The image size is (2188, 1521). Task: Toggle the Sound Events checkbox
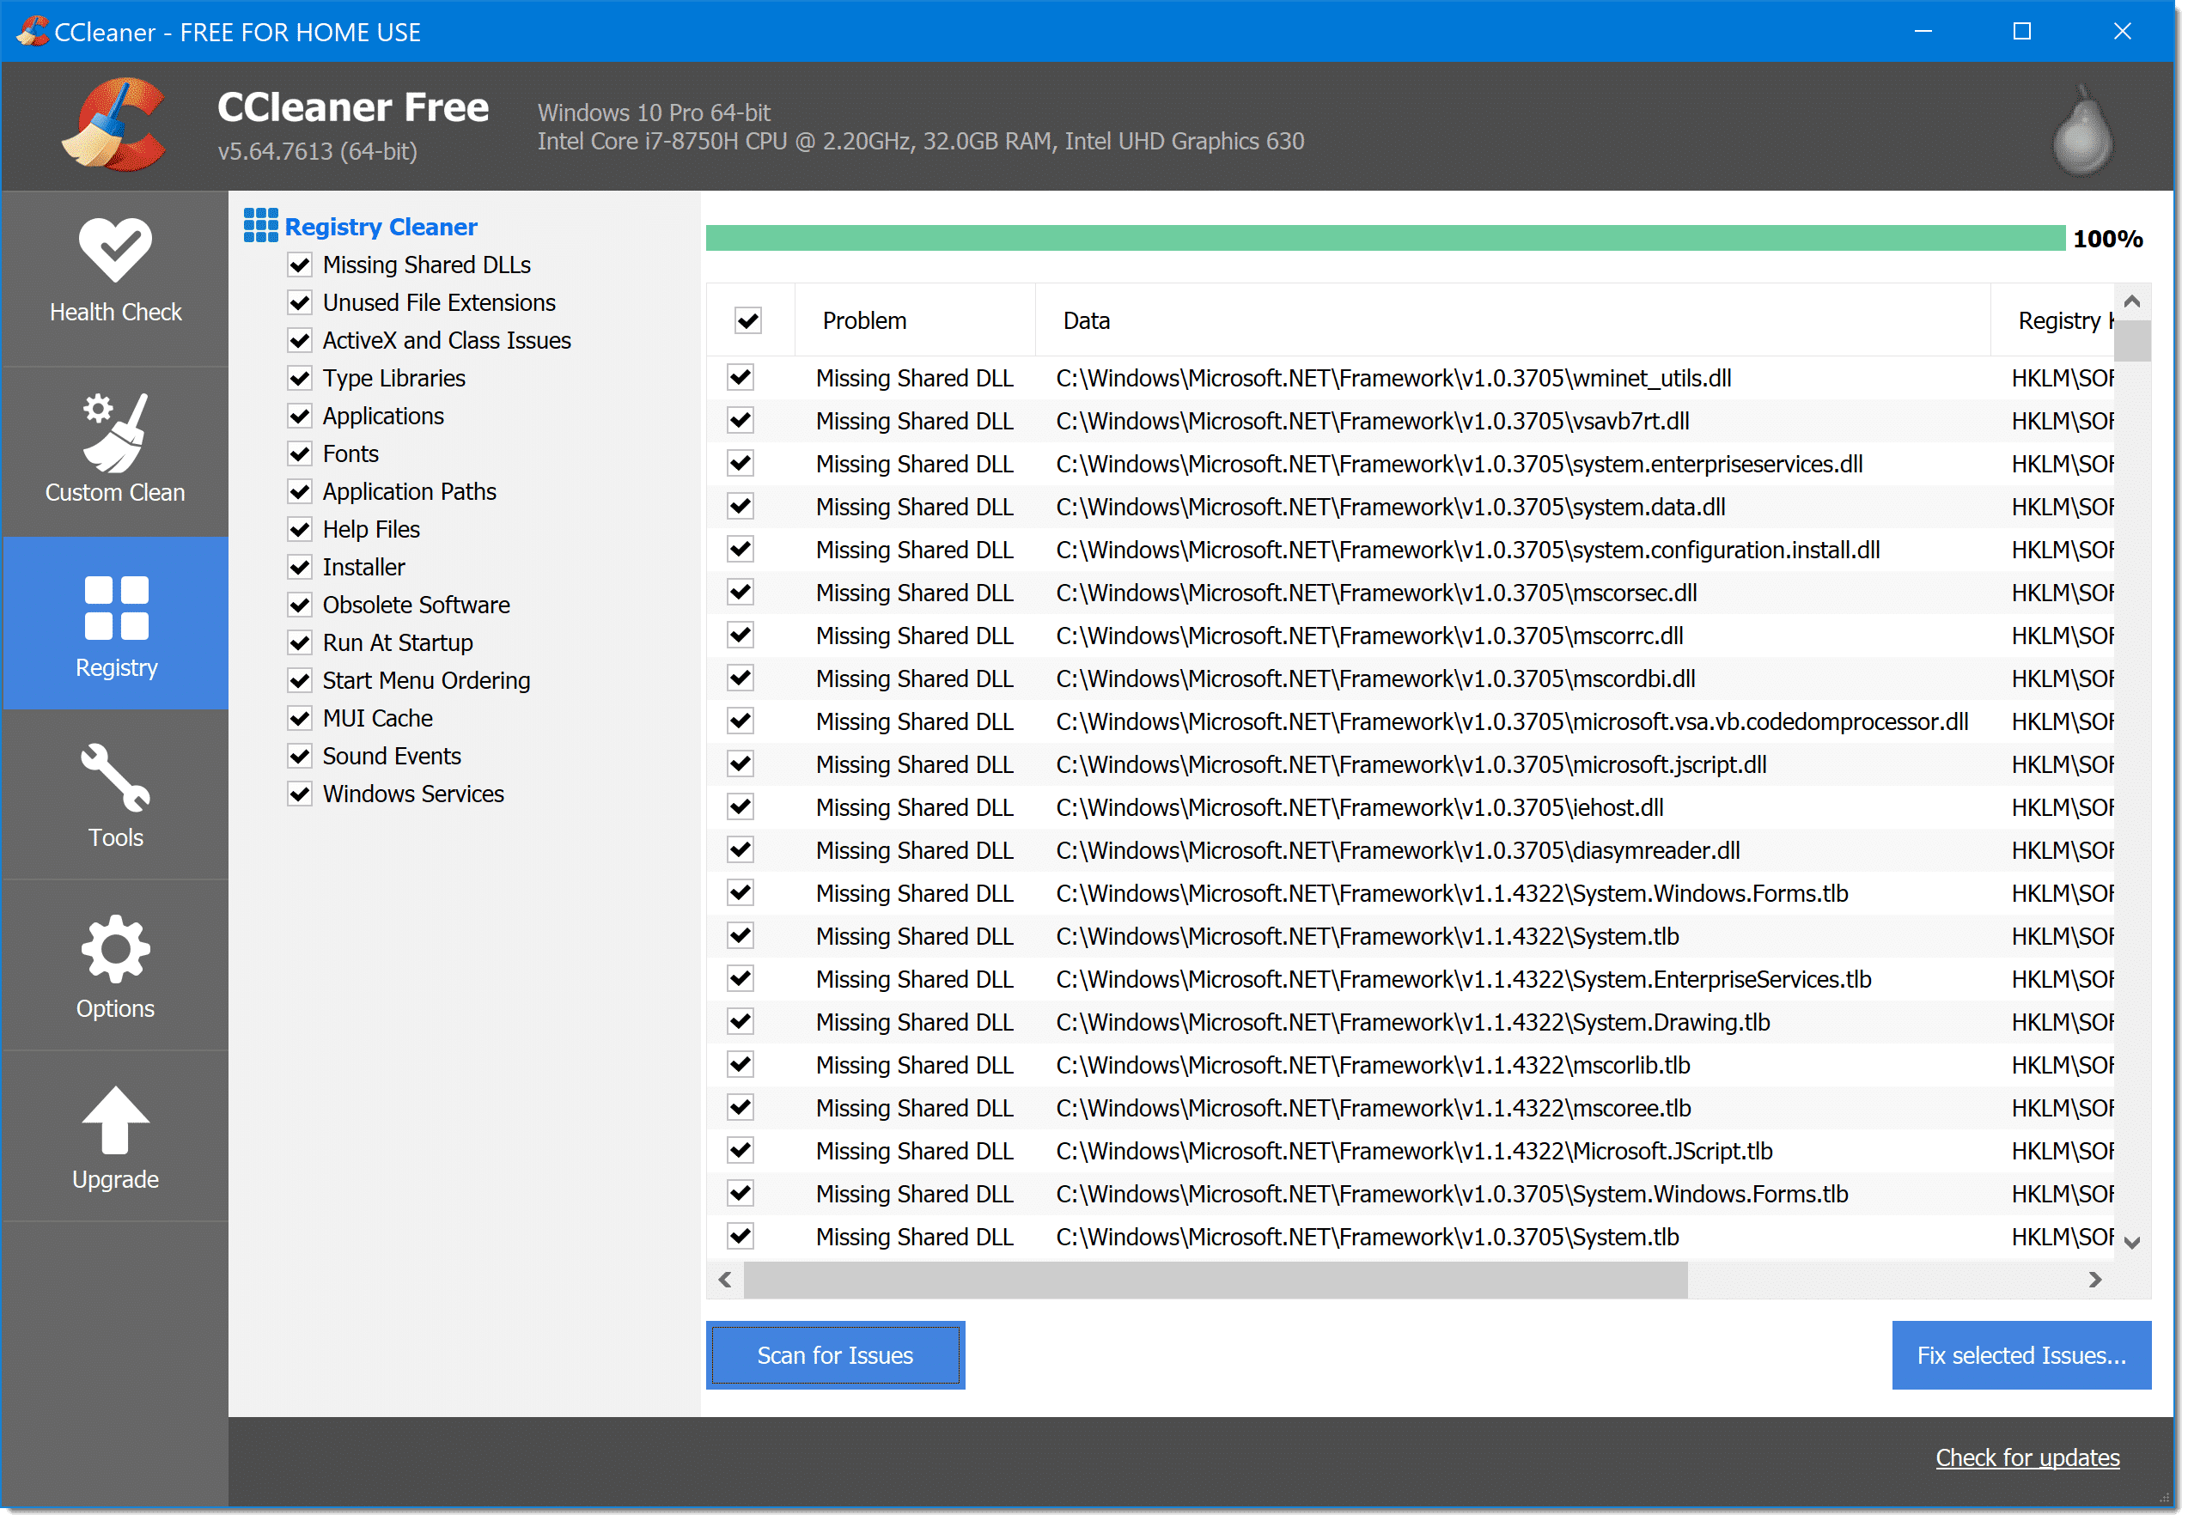300,757
